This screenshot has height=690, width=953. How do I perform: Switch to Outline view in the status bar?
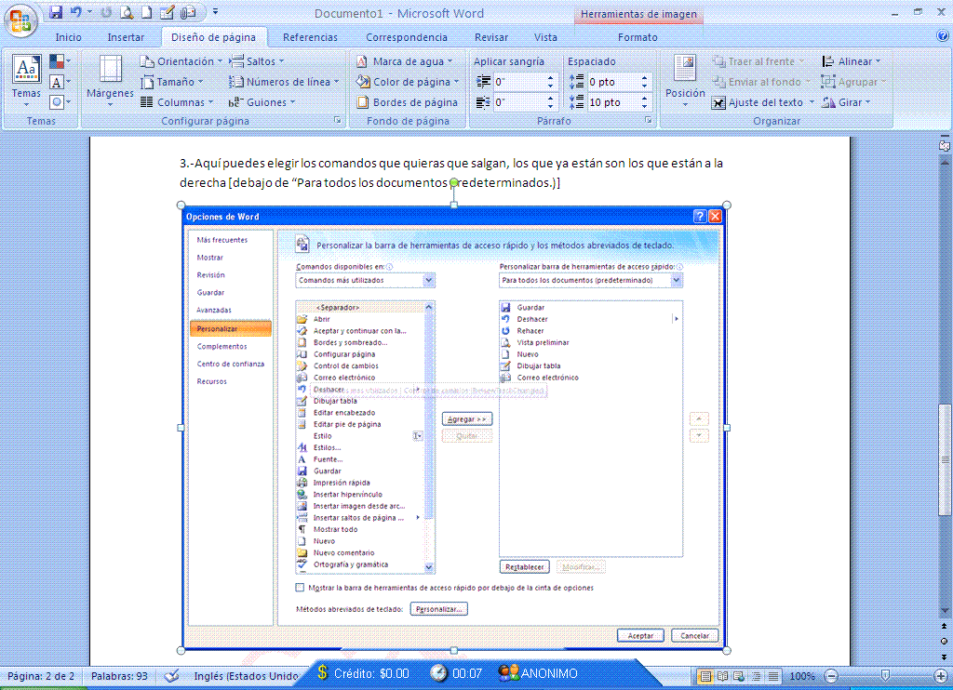click(x=756, y=675)
